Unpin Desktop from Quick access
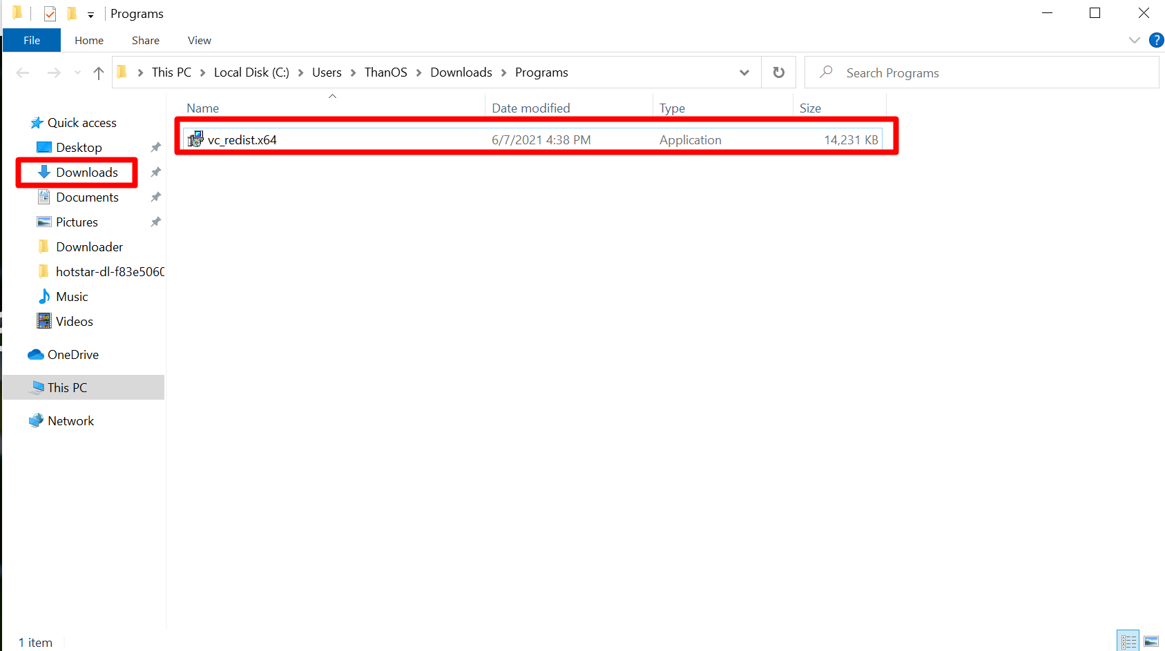The image size is (1165, 651). point(156,148)
